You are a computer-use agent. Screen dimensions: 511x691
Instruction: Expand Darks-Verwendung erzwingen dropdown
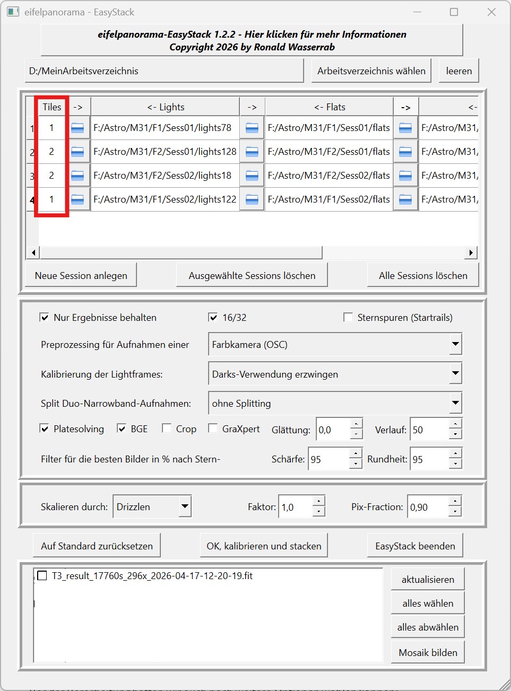tap(455, 374)
